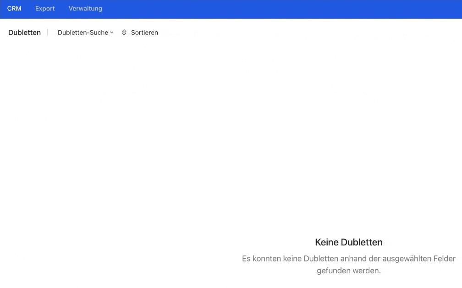Click the words 'gefunden werden.' in the message
Screen dimensions: 462x288
click(348, 271)
